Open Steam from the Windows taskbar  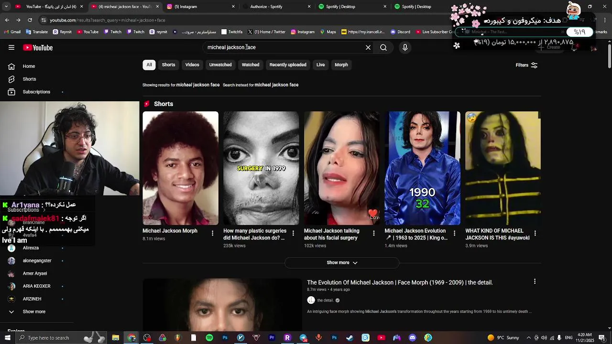(x=350, y=338)
